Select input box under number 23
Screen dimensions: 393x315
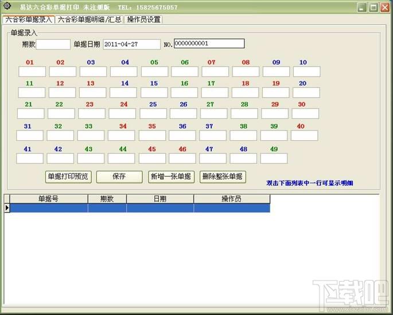click(x=91, y=114)
